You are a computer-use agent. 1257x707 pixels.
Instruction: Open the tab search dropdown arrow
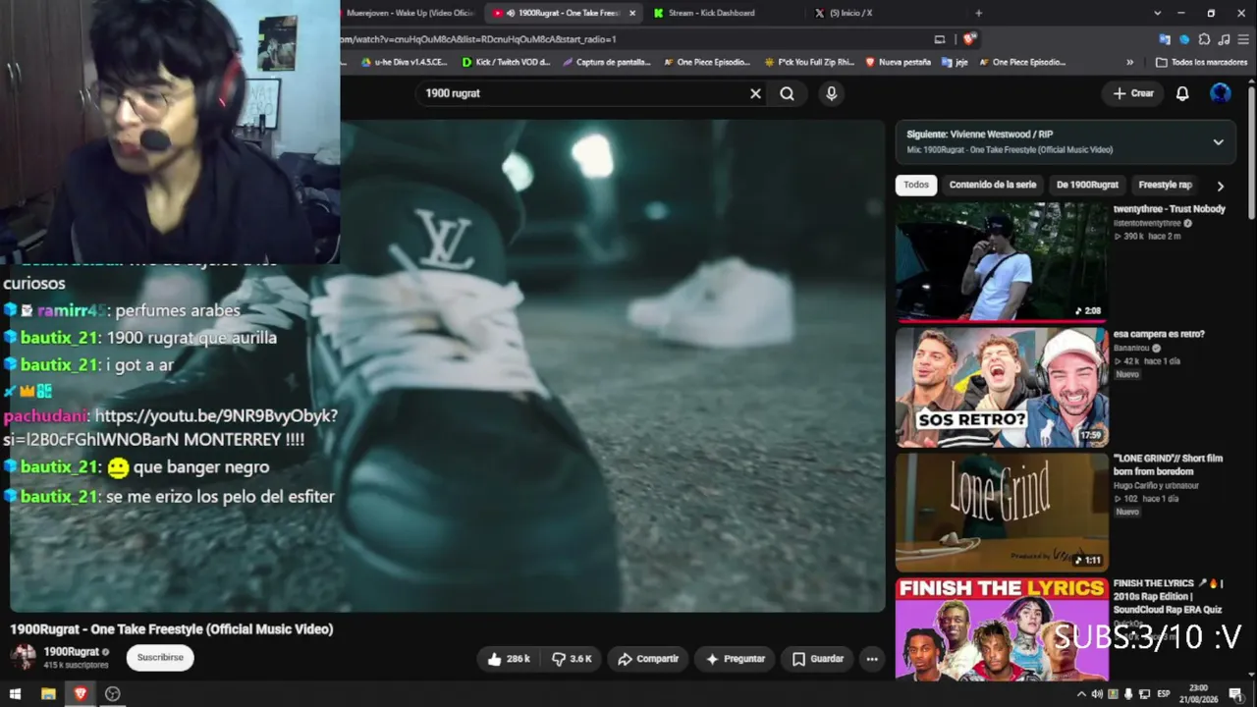click(x=1157, y=13)
